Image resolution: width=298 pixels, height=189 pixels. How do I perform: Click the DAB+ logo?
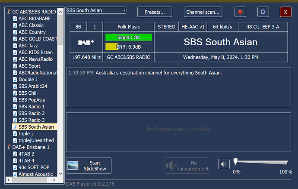86,42
